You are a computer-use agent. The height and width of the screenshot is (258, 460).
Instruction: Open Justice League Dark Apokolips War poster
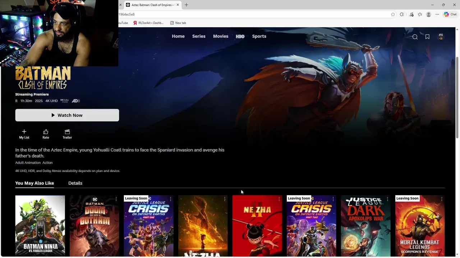coord(366,226)
